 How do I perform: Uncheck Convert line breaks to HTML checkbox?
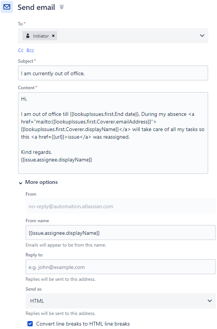(x=30, y=324)
